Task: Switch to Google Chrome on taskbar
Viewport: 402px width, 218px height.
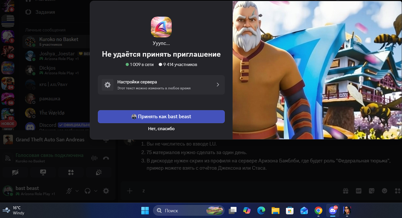Action: [318, 210]
